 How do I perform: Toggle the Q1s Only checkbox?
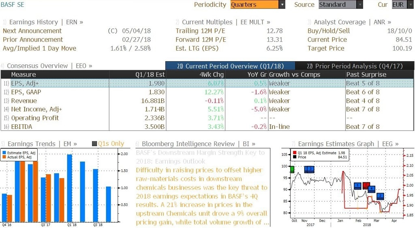coord(94,144)
